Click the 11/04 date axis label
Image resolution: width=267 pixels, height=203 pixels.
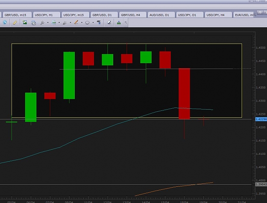(88, 202)
